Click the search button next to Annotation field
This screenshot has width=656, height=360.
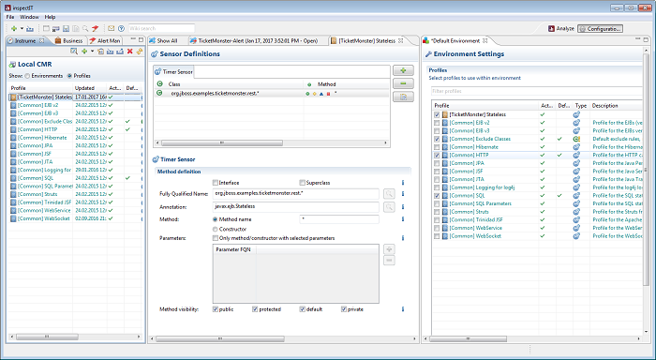click(x=389, y=207)
